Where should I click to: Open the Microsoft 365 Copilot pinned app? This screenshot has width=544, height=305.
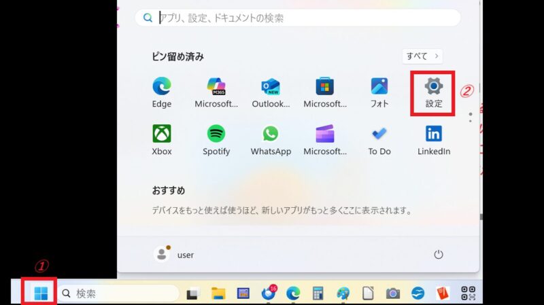coord(216,92)
